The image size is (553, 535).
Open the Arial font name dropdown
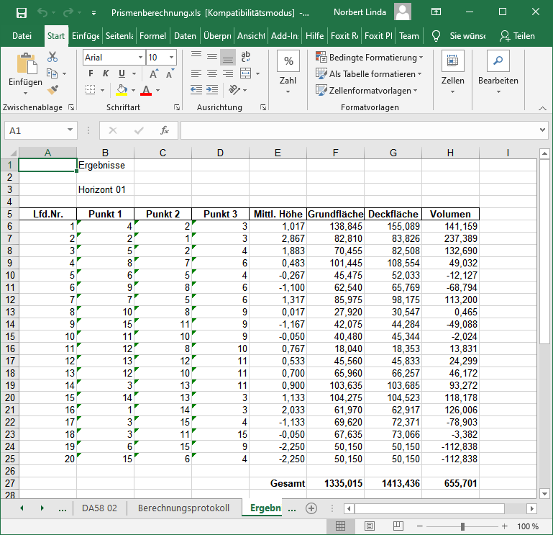(139, 57)
